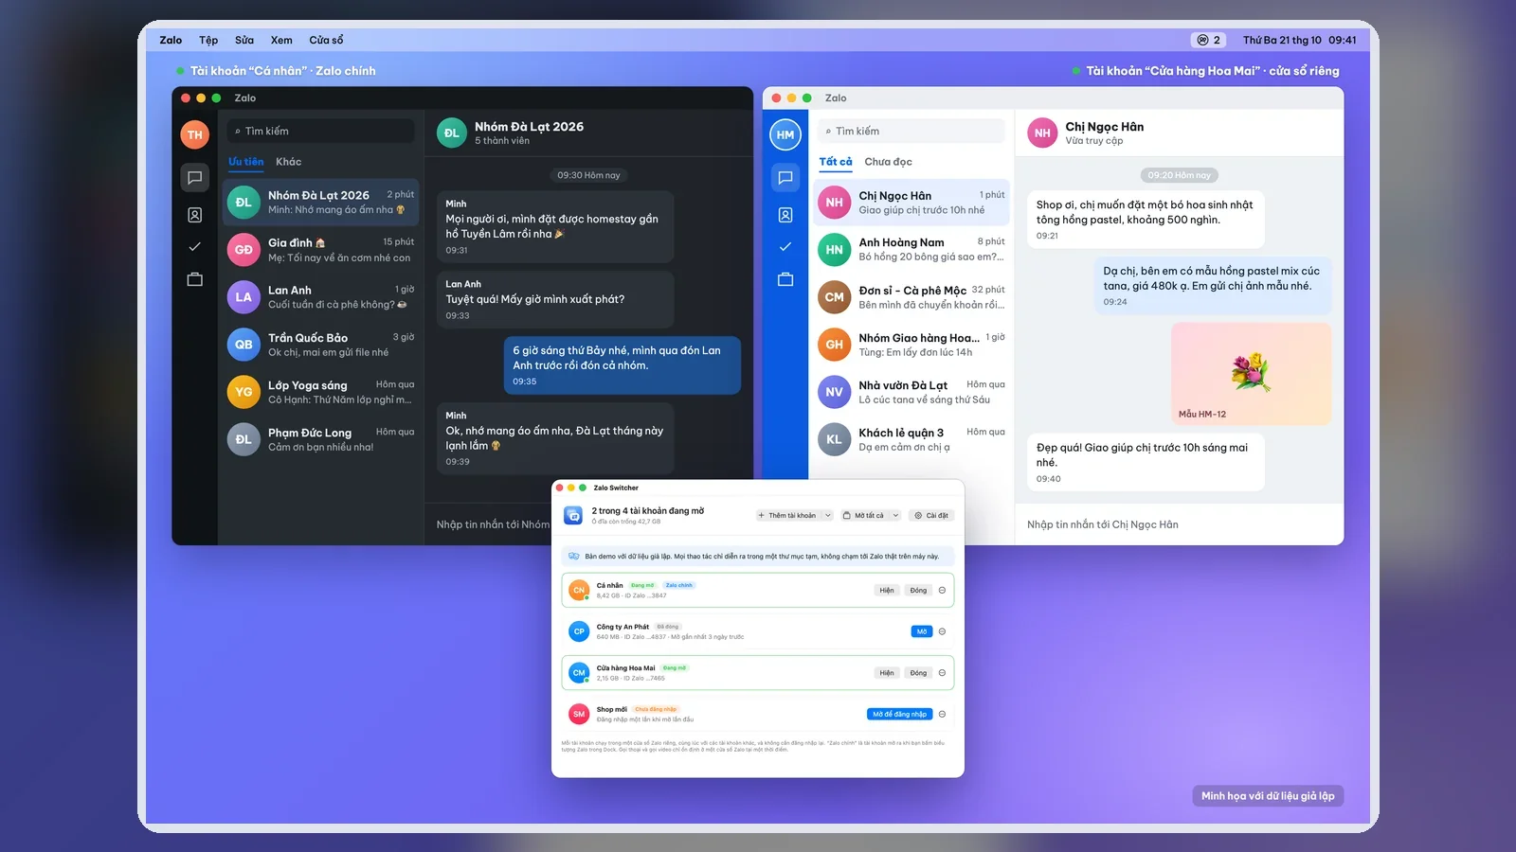Click Hiện button for Cửa hàng Hoa Mai

point(886,673)
